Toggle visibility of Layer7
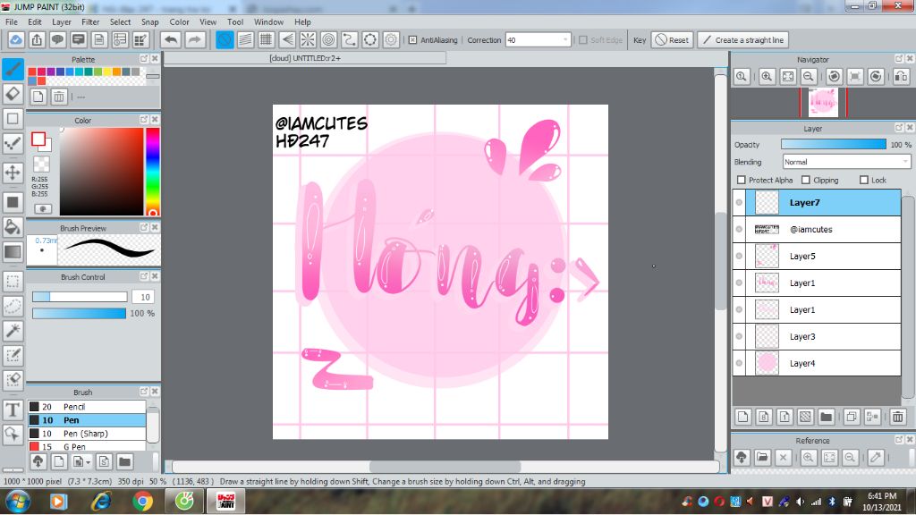Viewport: 916px width, 515px height. (739, 203)
